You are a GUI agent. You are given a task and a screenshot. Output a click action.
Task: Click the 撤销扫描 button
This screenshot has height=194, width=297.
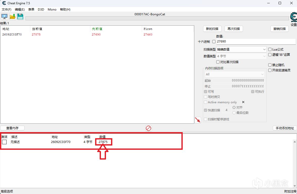click(x=280, y=29)
